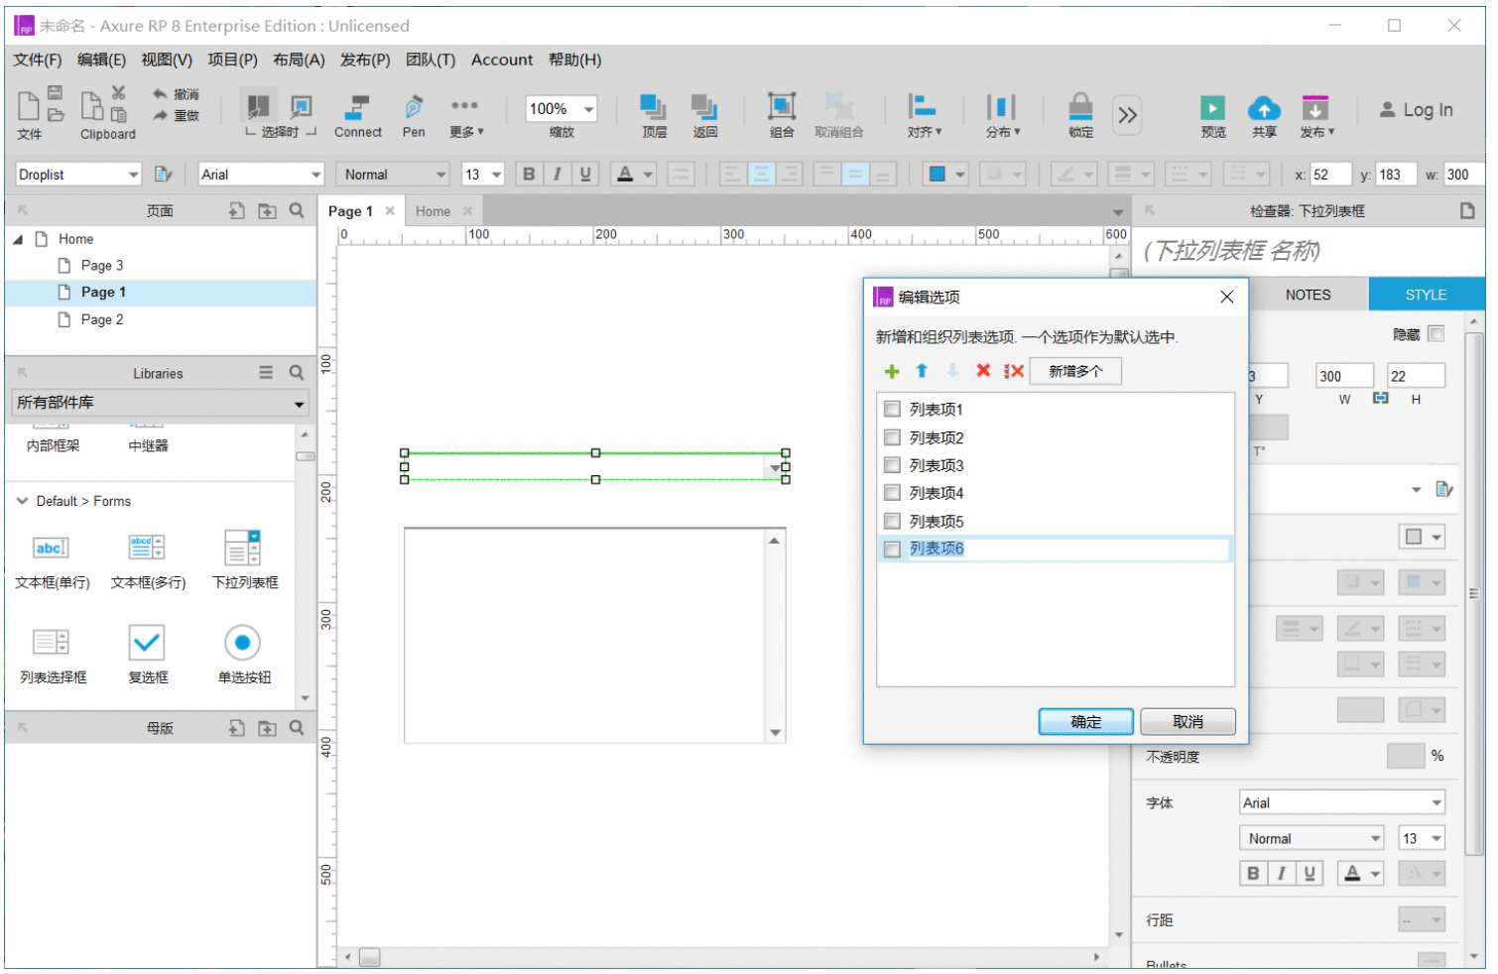Click the 确定 confirm button

point(1085,722)
